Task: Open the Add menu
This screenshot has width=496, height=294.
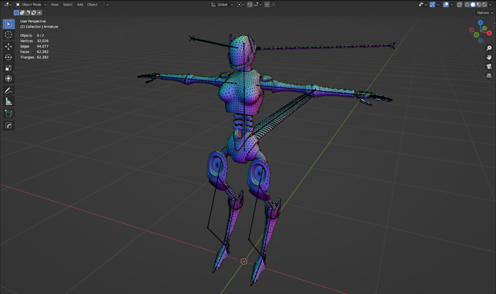Action: pos(80,4)
